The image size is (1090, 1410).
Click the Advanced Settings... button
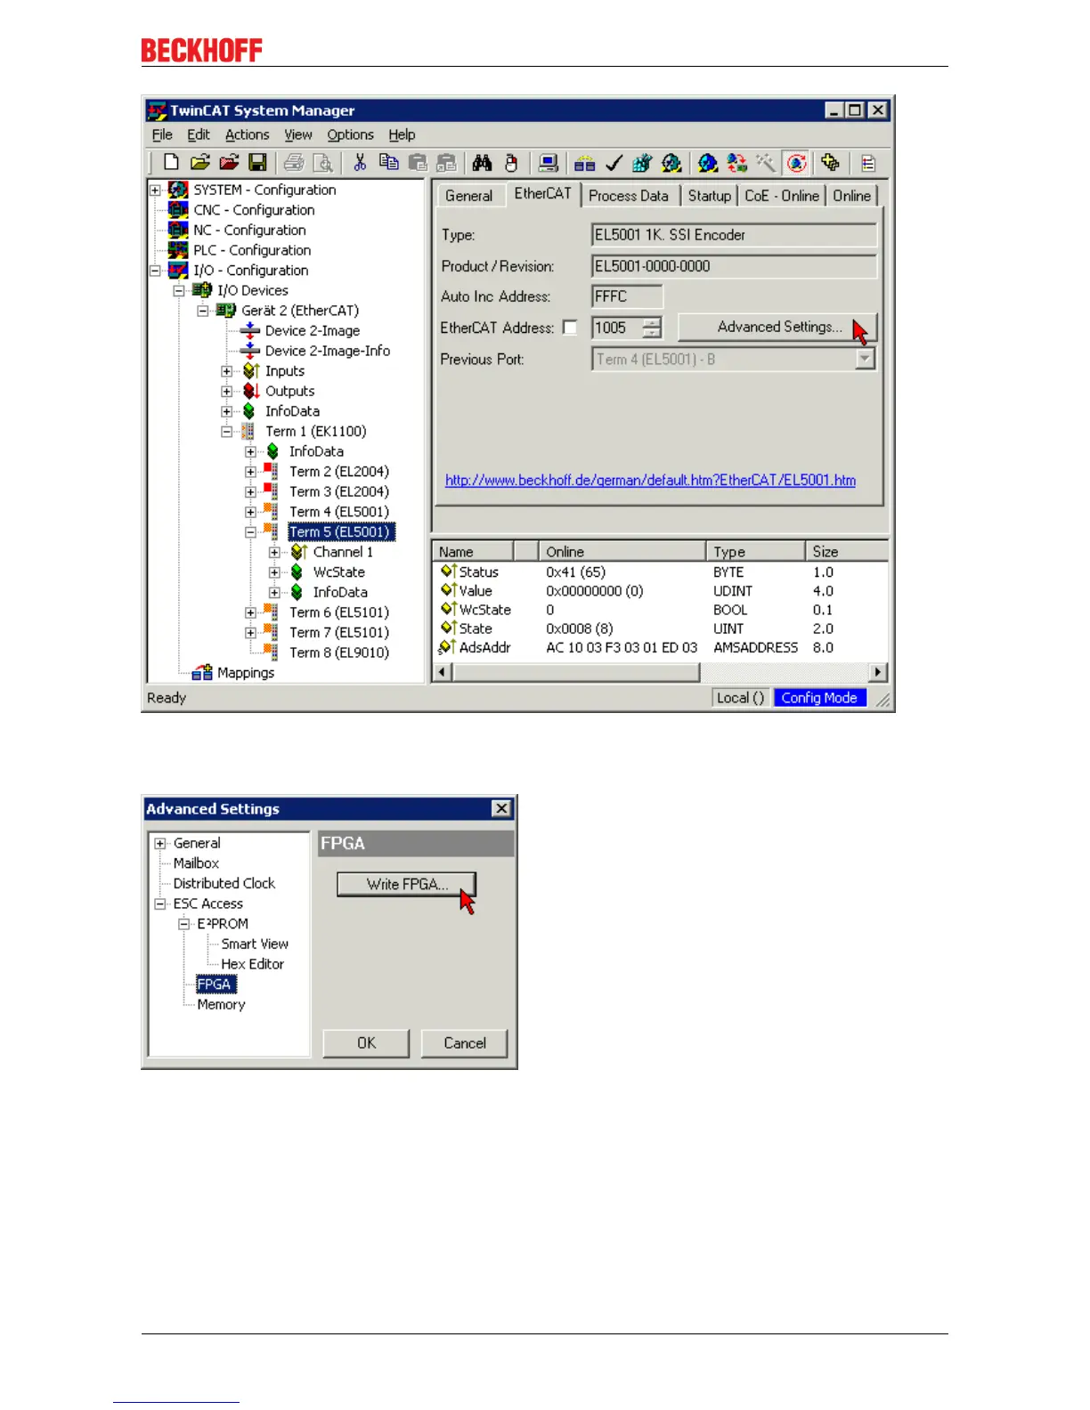(x=778, y=327)
